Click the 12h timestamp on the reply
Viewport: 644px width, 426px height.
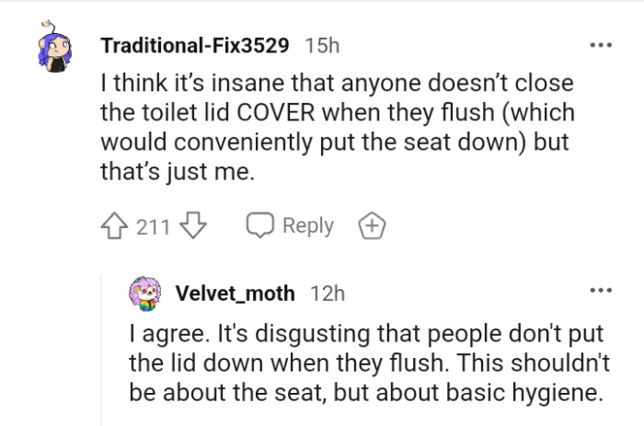click(328, 294)
